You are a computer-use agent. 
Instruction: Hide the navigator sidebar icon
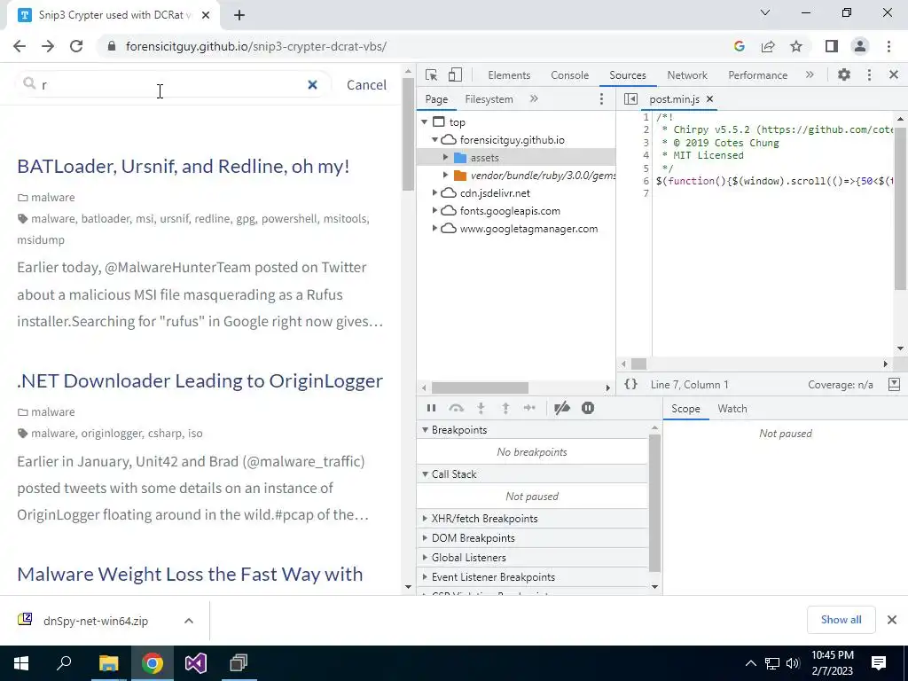click(630, 99)
